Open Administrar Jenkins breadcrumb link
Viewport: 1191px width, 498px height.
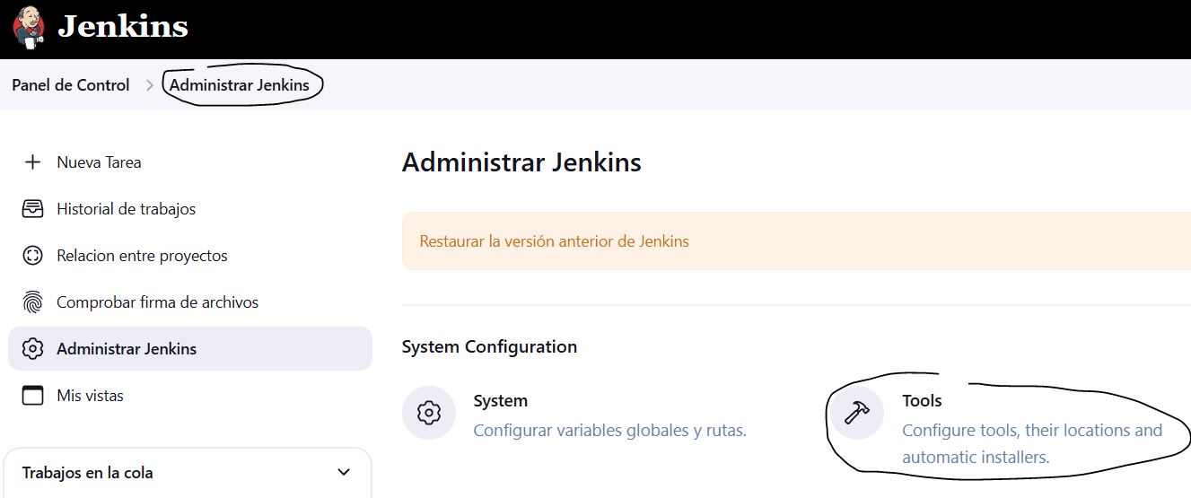pyautogui.click(x=240, y=85)
